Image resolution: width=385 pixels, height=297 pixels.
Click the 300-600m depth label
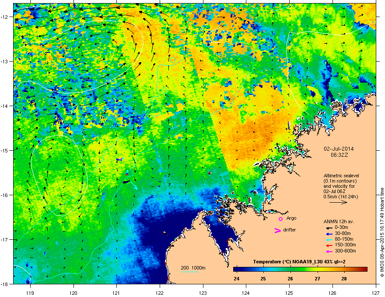click(x=345, y=251)
